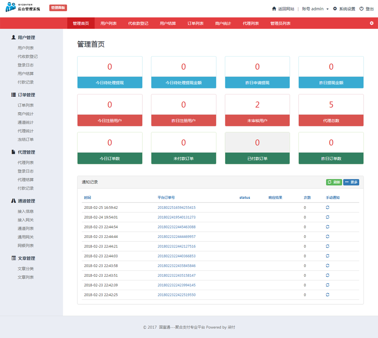Viewport: 378px width, 338px height.
Task: Click the 用户管理 person icon in sidebar
Action: [x=13, y=37]
